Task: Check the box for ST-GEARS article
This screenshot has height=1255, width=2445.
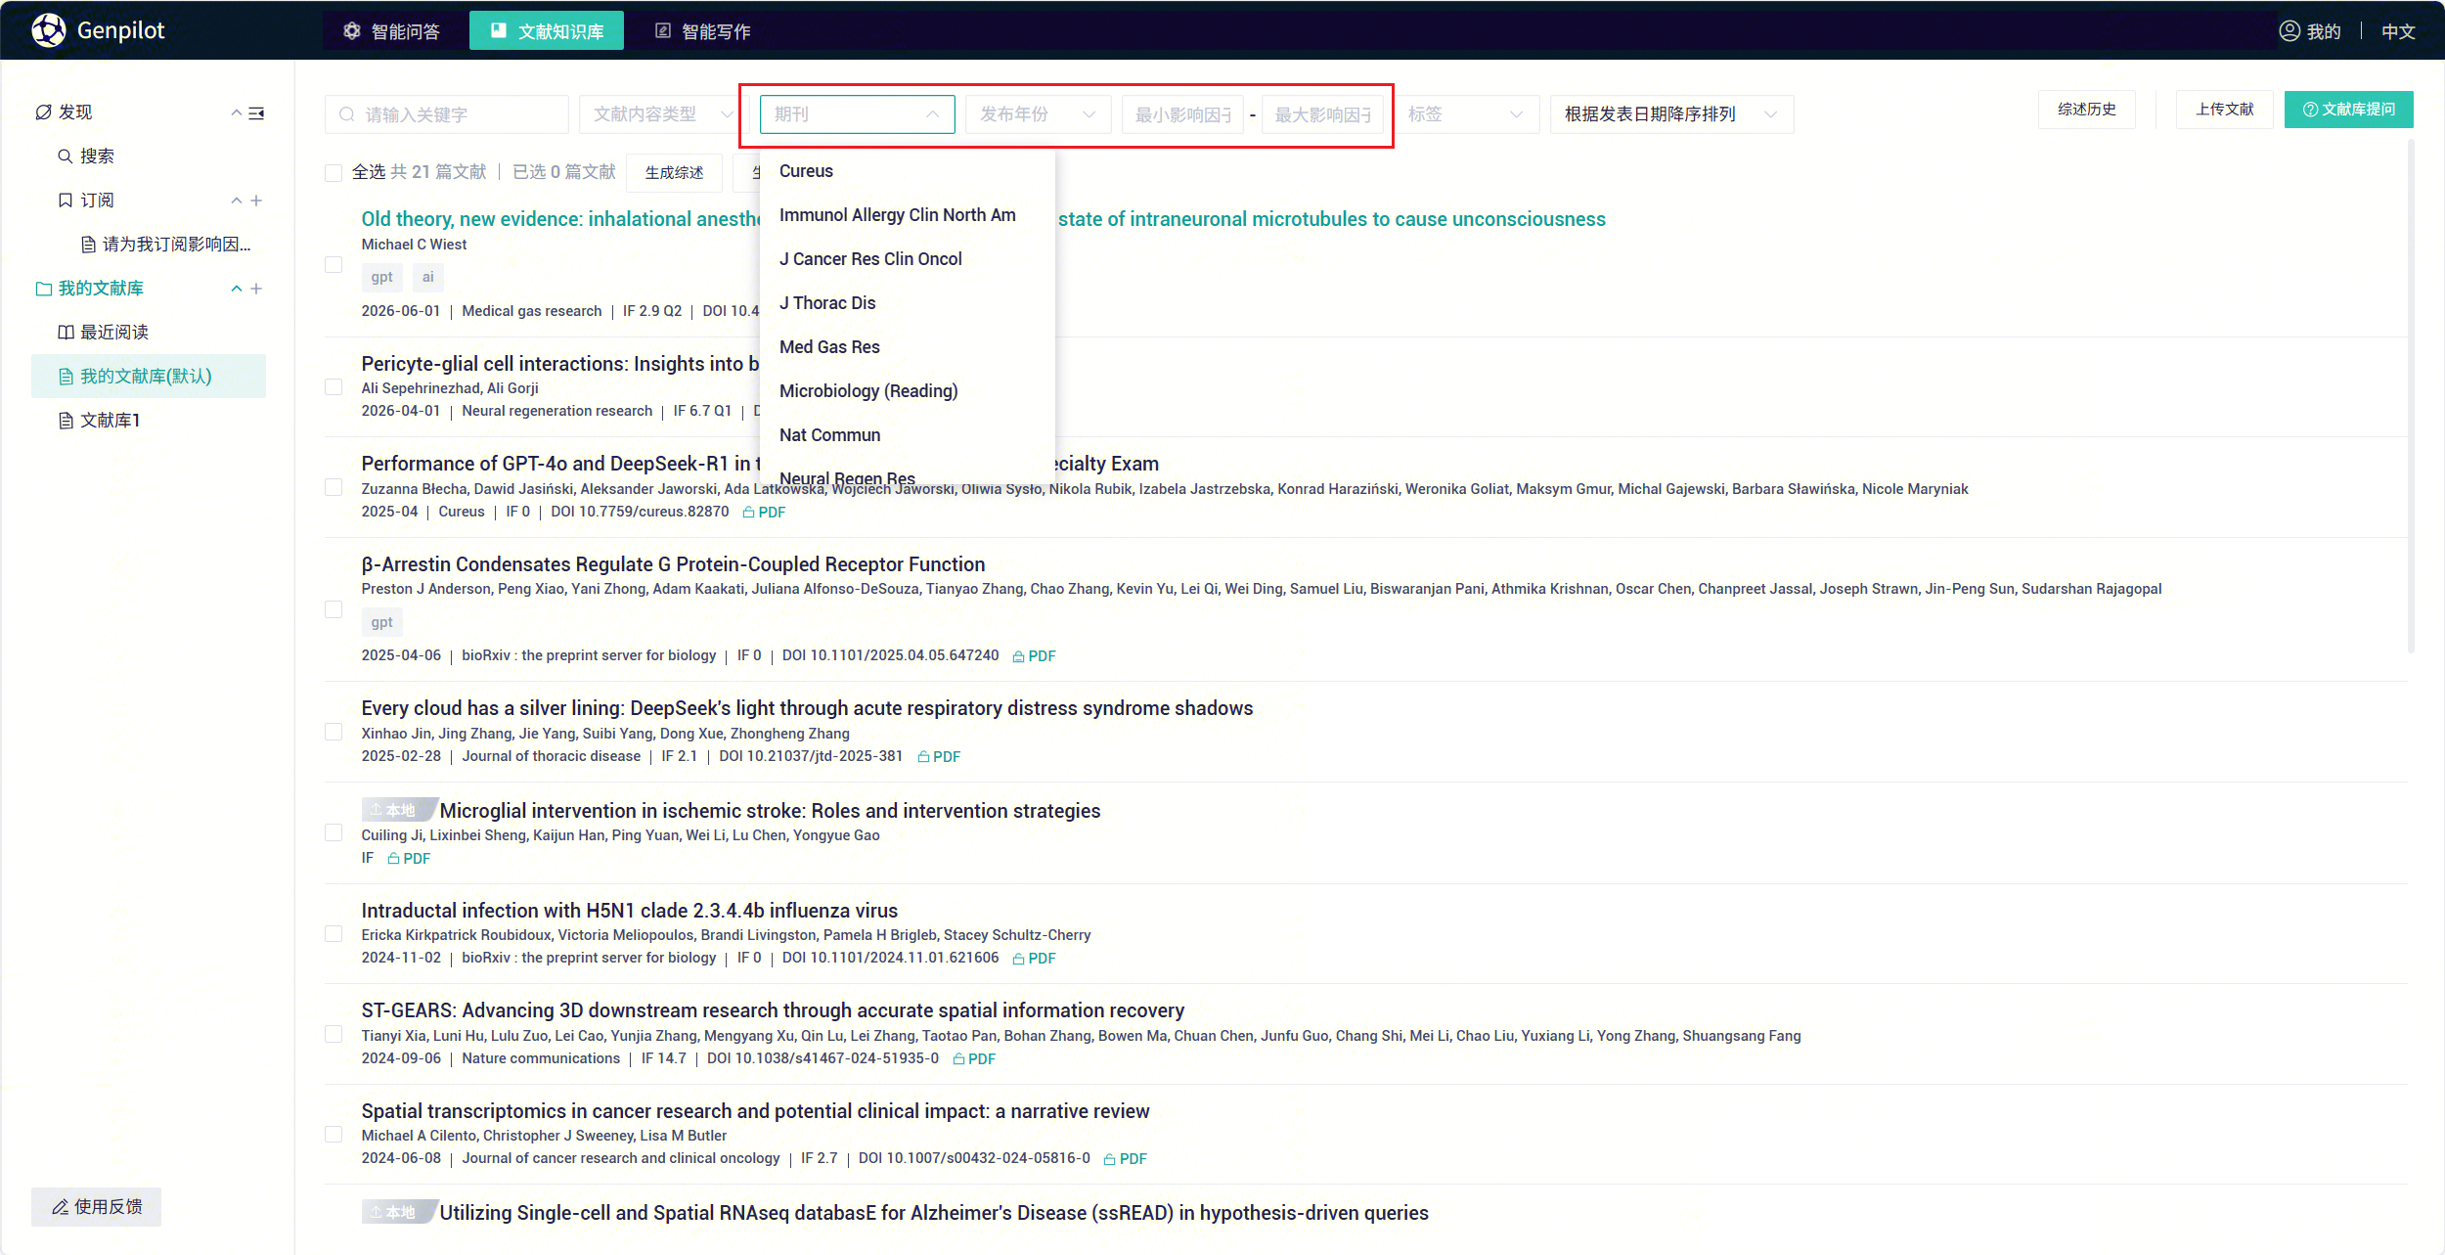Action: coord(333,1034)
